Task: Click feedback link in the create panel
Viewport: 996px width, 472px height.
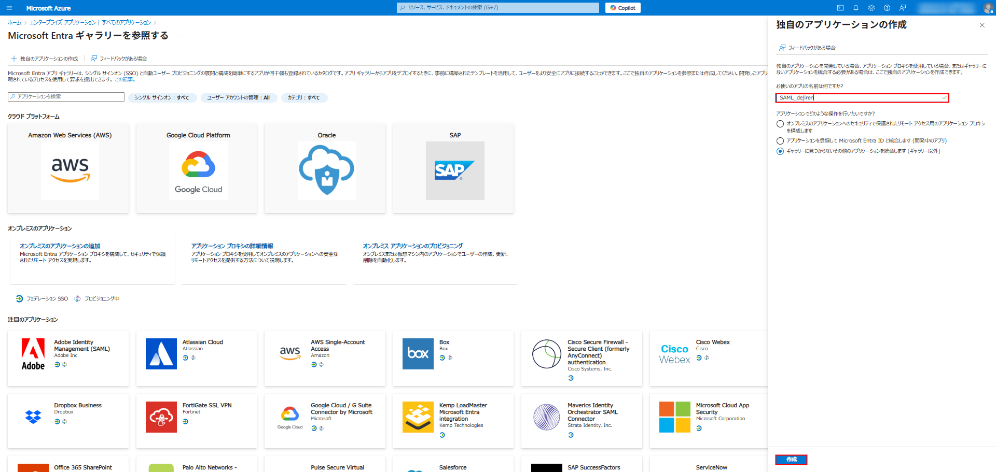Action: pyautogui.click(x=807, y=48)
